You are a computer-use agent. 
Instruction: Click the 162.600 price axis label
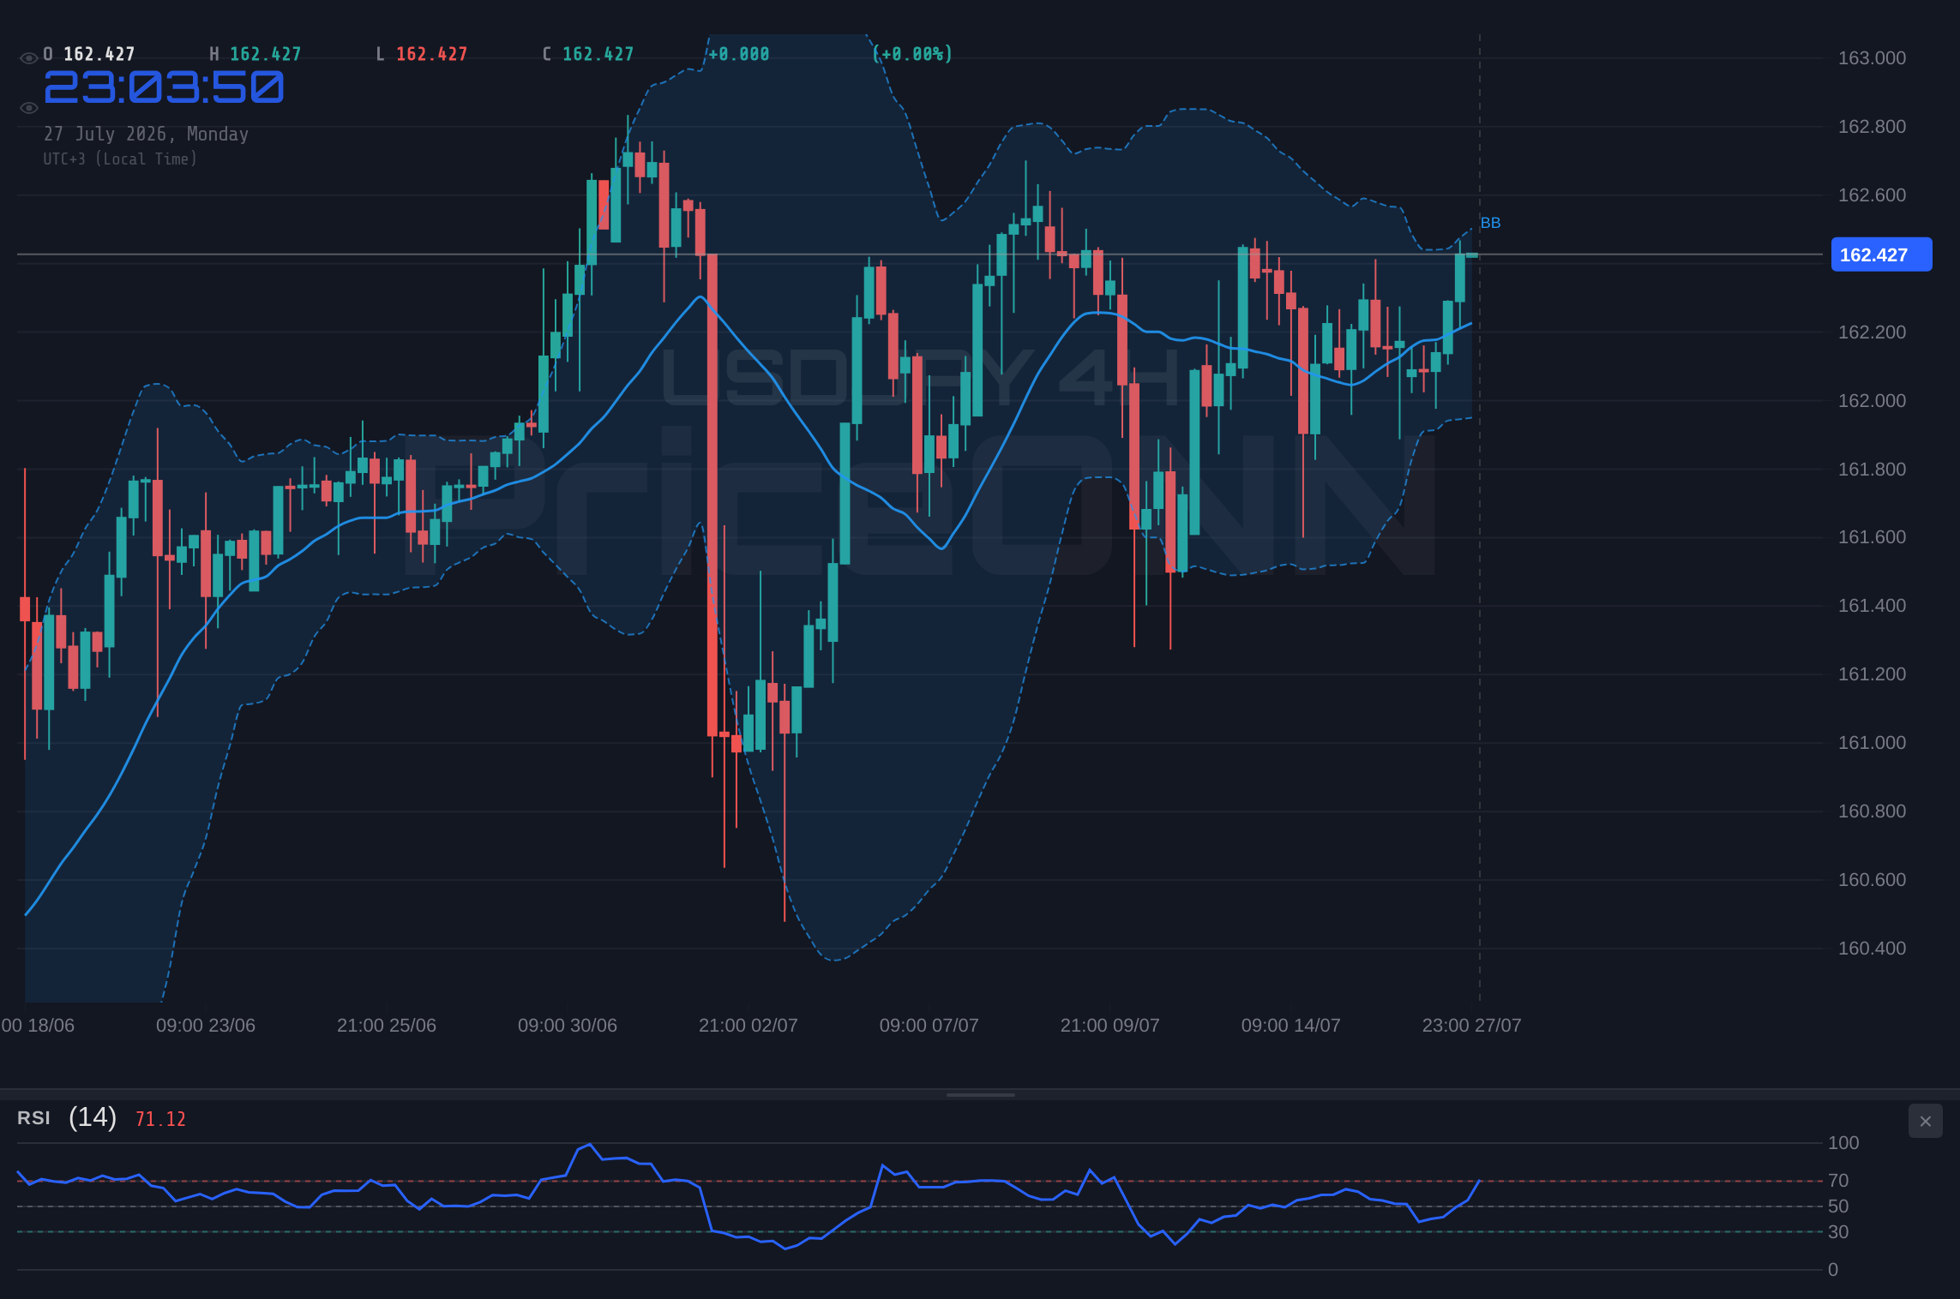point(1872,195)
